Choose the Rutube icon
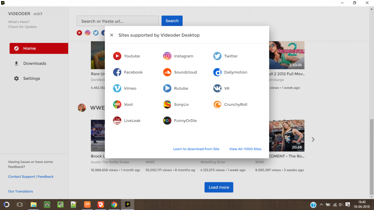This screenshot has height=210, width=374. coord(167,88)
